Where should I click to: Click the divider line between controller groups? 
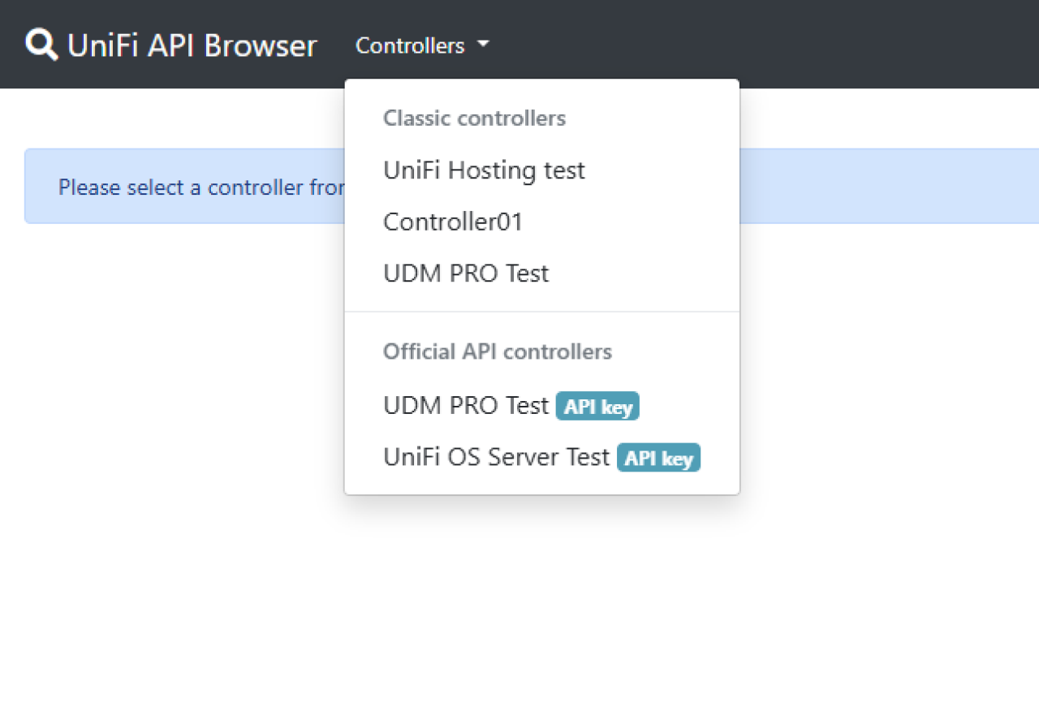(x=541, y=312)
